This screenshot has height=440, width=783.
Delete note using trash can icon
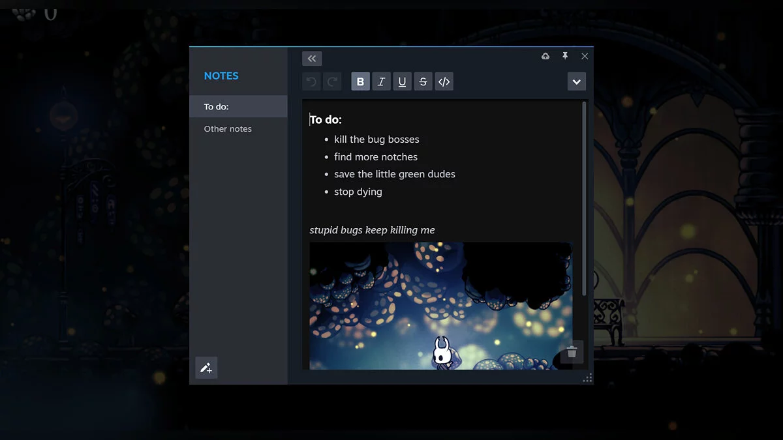point(572,352)
